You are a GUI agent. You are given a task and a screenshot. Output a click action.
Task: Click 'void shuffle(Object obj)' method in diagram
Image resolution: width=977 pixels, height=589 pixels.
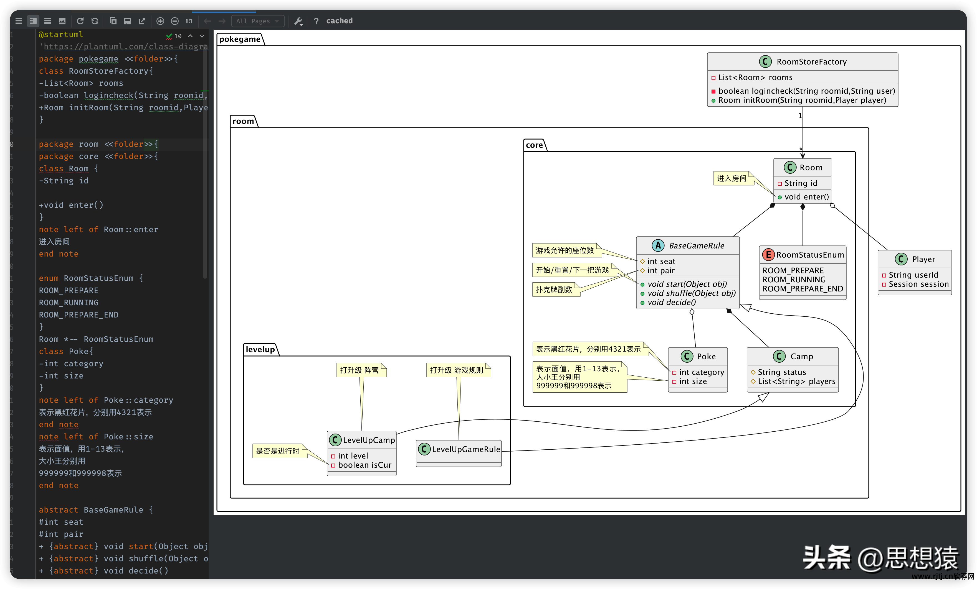[x=692, y=293]
